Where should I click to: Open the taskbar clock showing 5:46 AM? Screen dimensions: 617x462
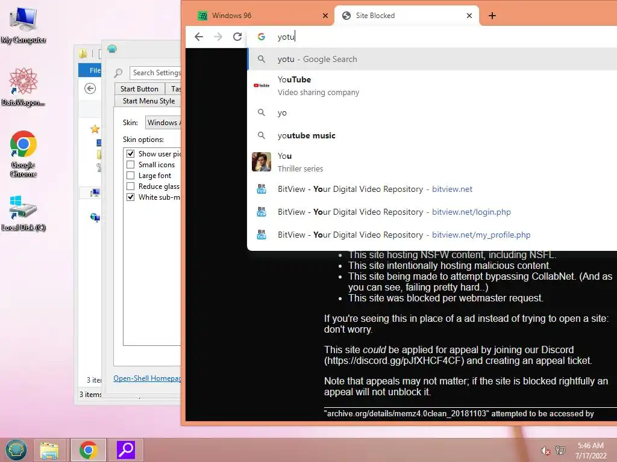(590, 451)
